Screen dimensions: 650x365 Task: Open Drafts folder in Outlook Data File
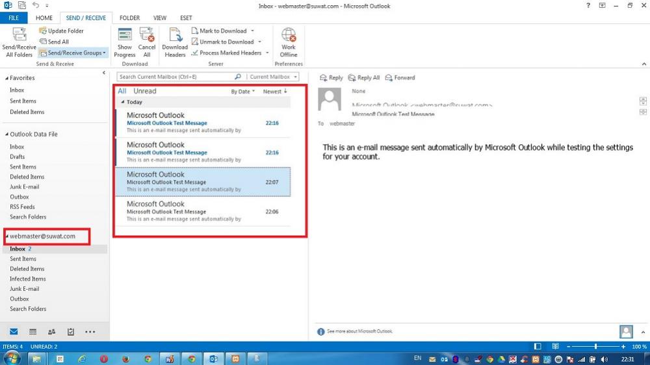17,157
